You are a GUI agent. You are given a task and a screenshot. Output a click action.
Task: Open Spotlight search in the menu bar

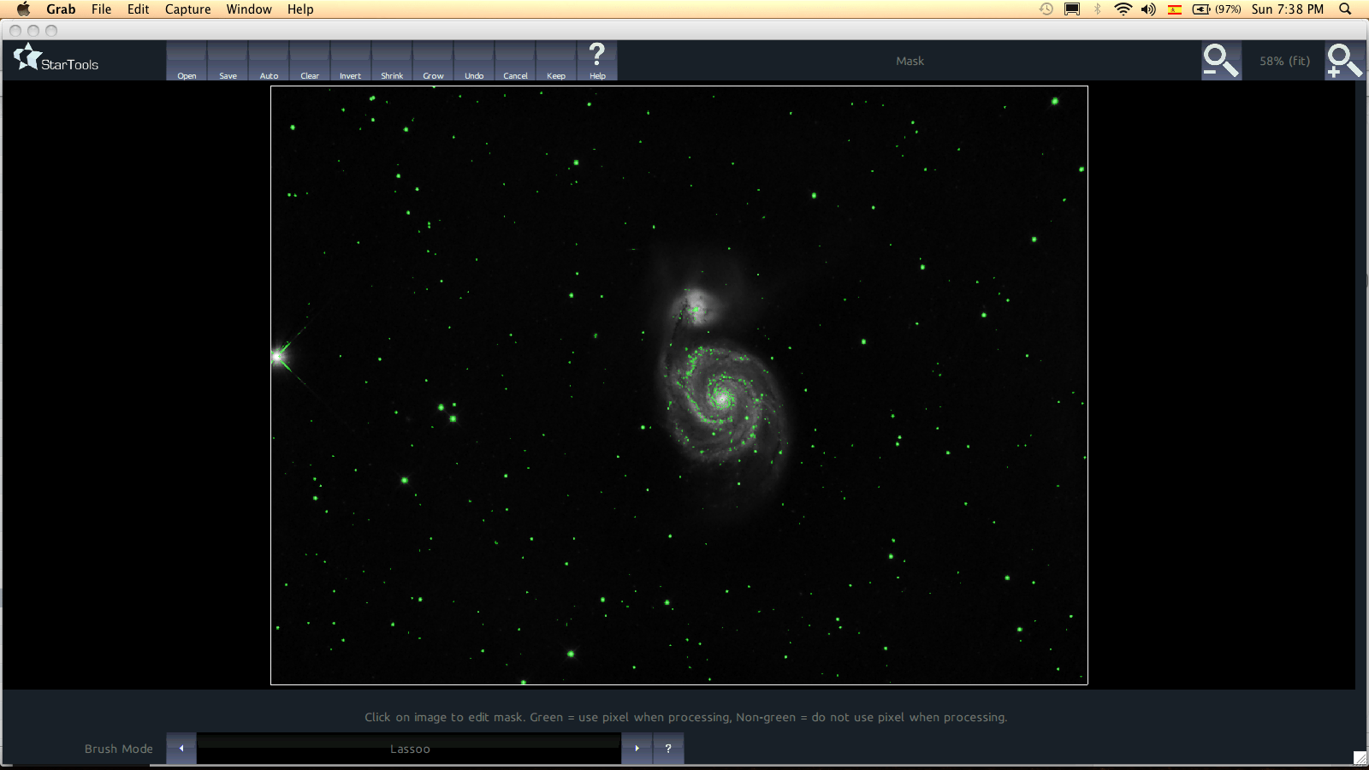(1345, 9)
